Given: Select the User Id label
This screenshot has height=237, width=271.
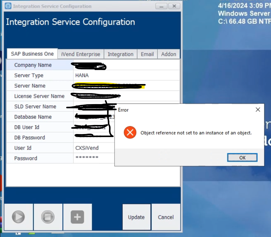Looking at the screenshot, I should coord(23,148).
